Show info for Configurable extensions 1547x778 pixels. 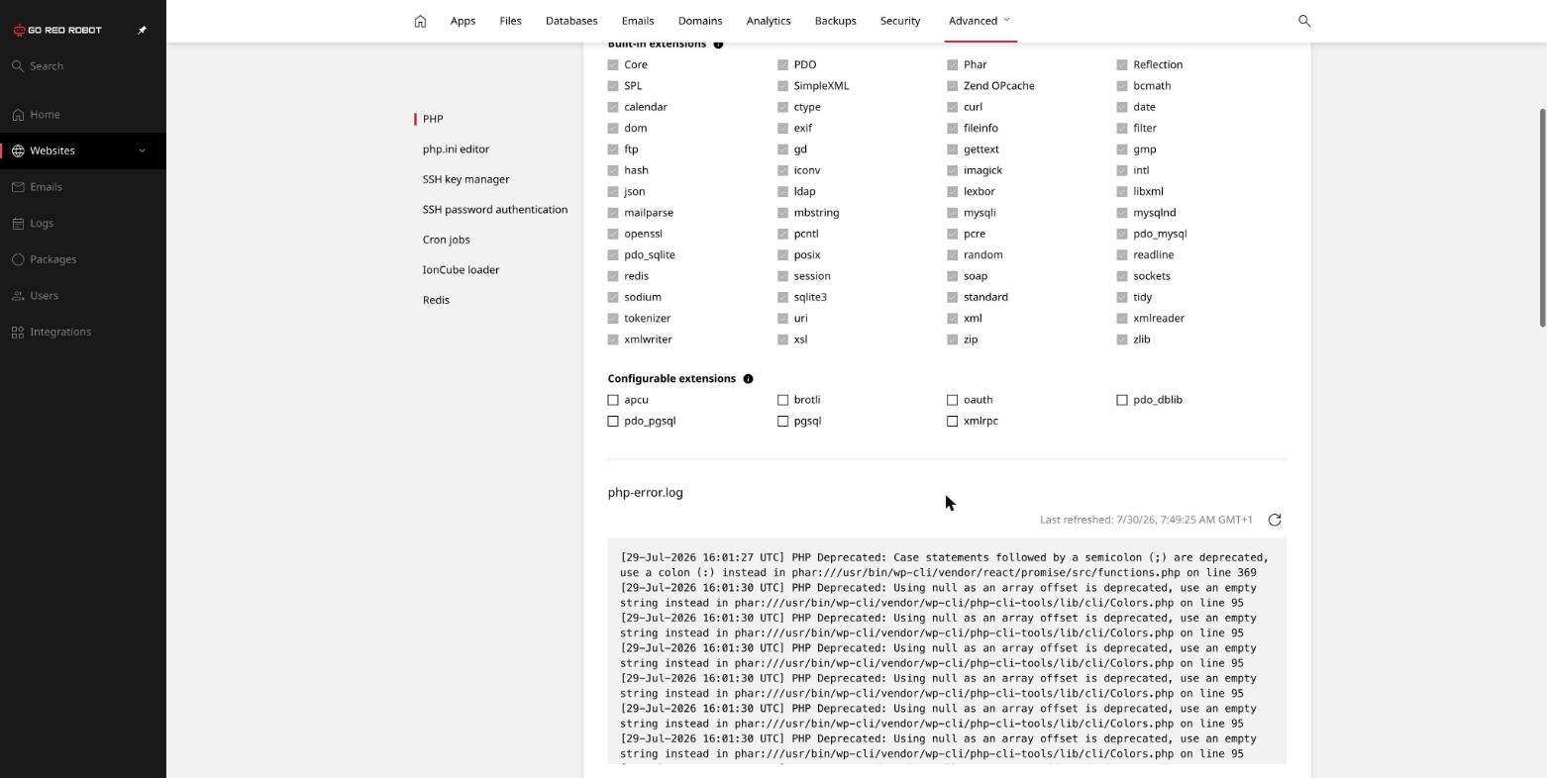click(x=748, y=379)
